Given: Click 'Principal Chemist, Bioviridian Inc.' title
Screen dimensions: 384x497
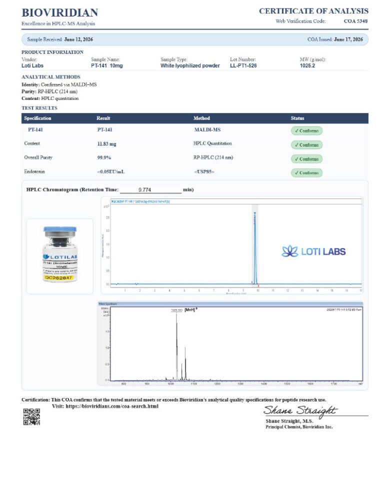Looking at the screenshot, I should coord(299,426).
